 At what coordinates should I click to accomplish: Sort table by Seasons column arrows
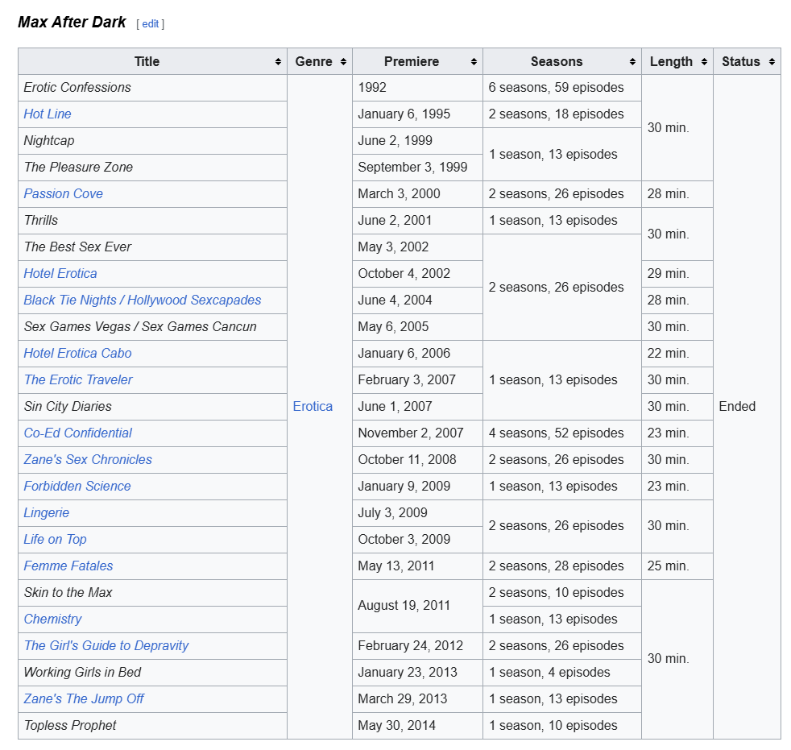pos(632,61)
